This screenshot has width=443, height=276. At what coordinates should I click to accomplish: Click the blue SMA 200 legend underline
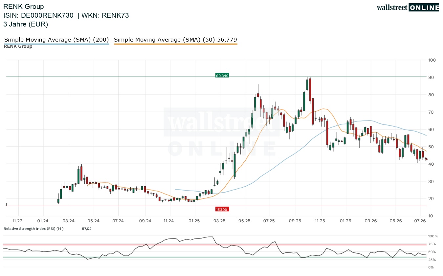[56, 44]
